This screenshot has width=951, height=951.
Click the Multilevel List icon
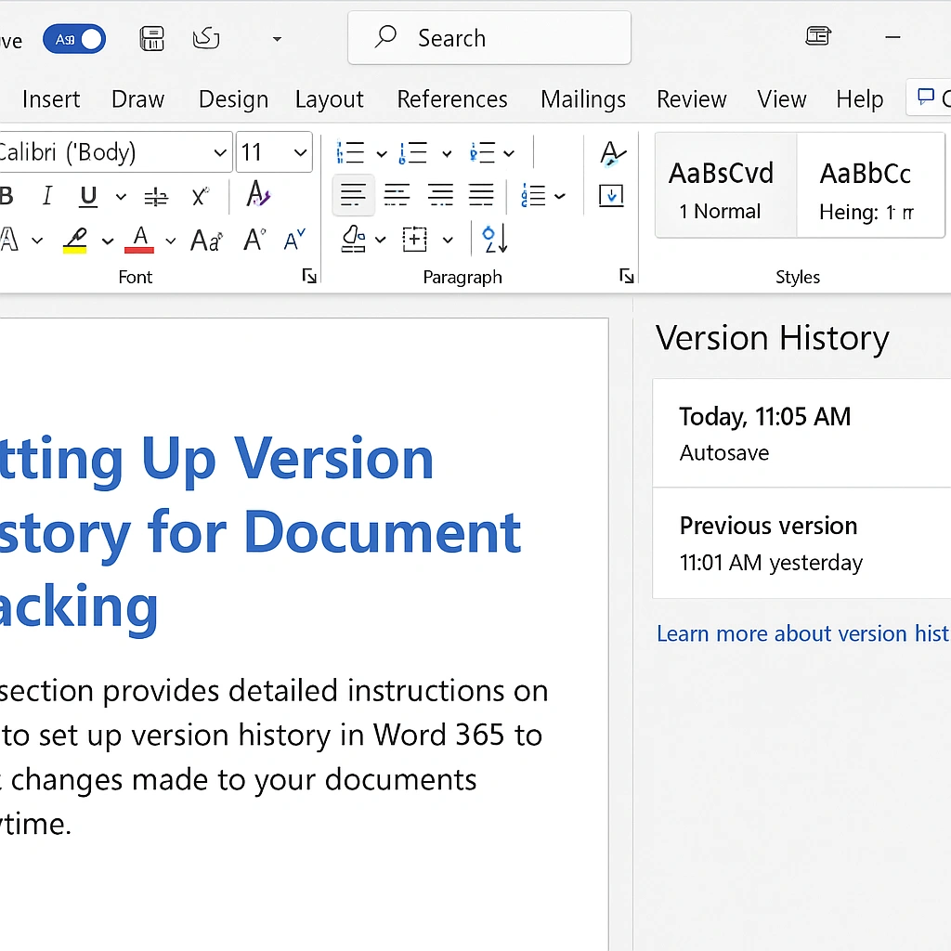click(x=482, y=152)
